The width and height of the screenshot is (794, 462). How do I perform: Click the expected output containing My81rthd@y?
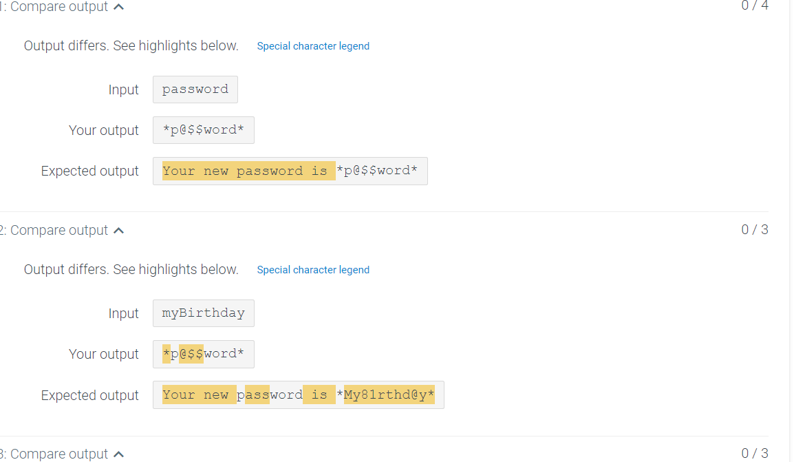(389, 395)
